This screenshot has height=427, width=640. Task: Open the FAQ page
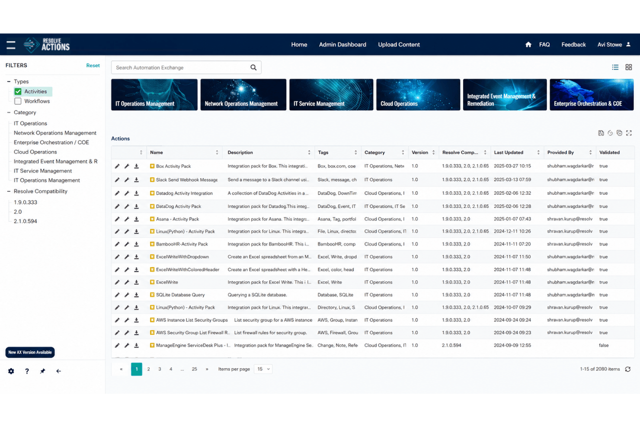coord(544,45)
